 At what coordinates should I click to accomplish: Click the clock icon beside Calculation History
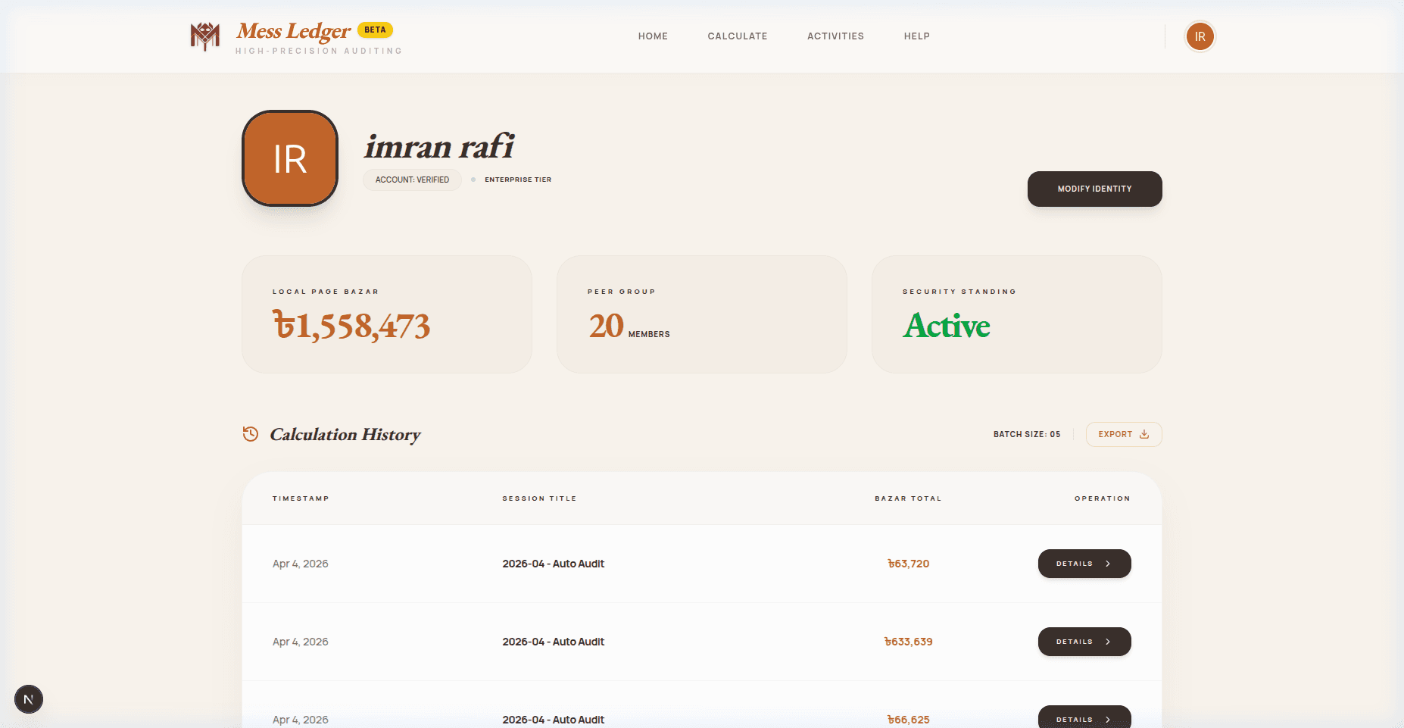tap(251, 434)
